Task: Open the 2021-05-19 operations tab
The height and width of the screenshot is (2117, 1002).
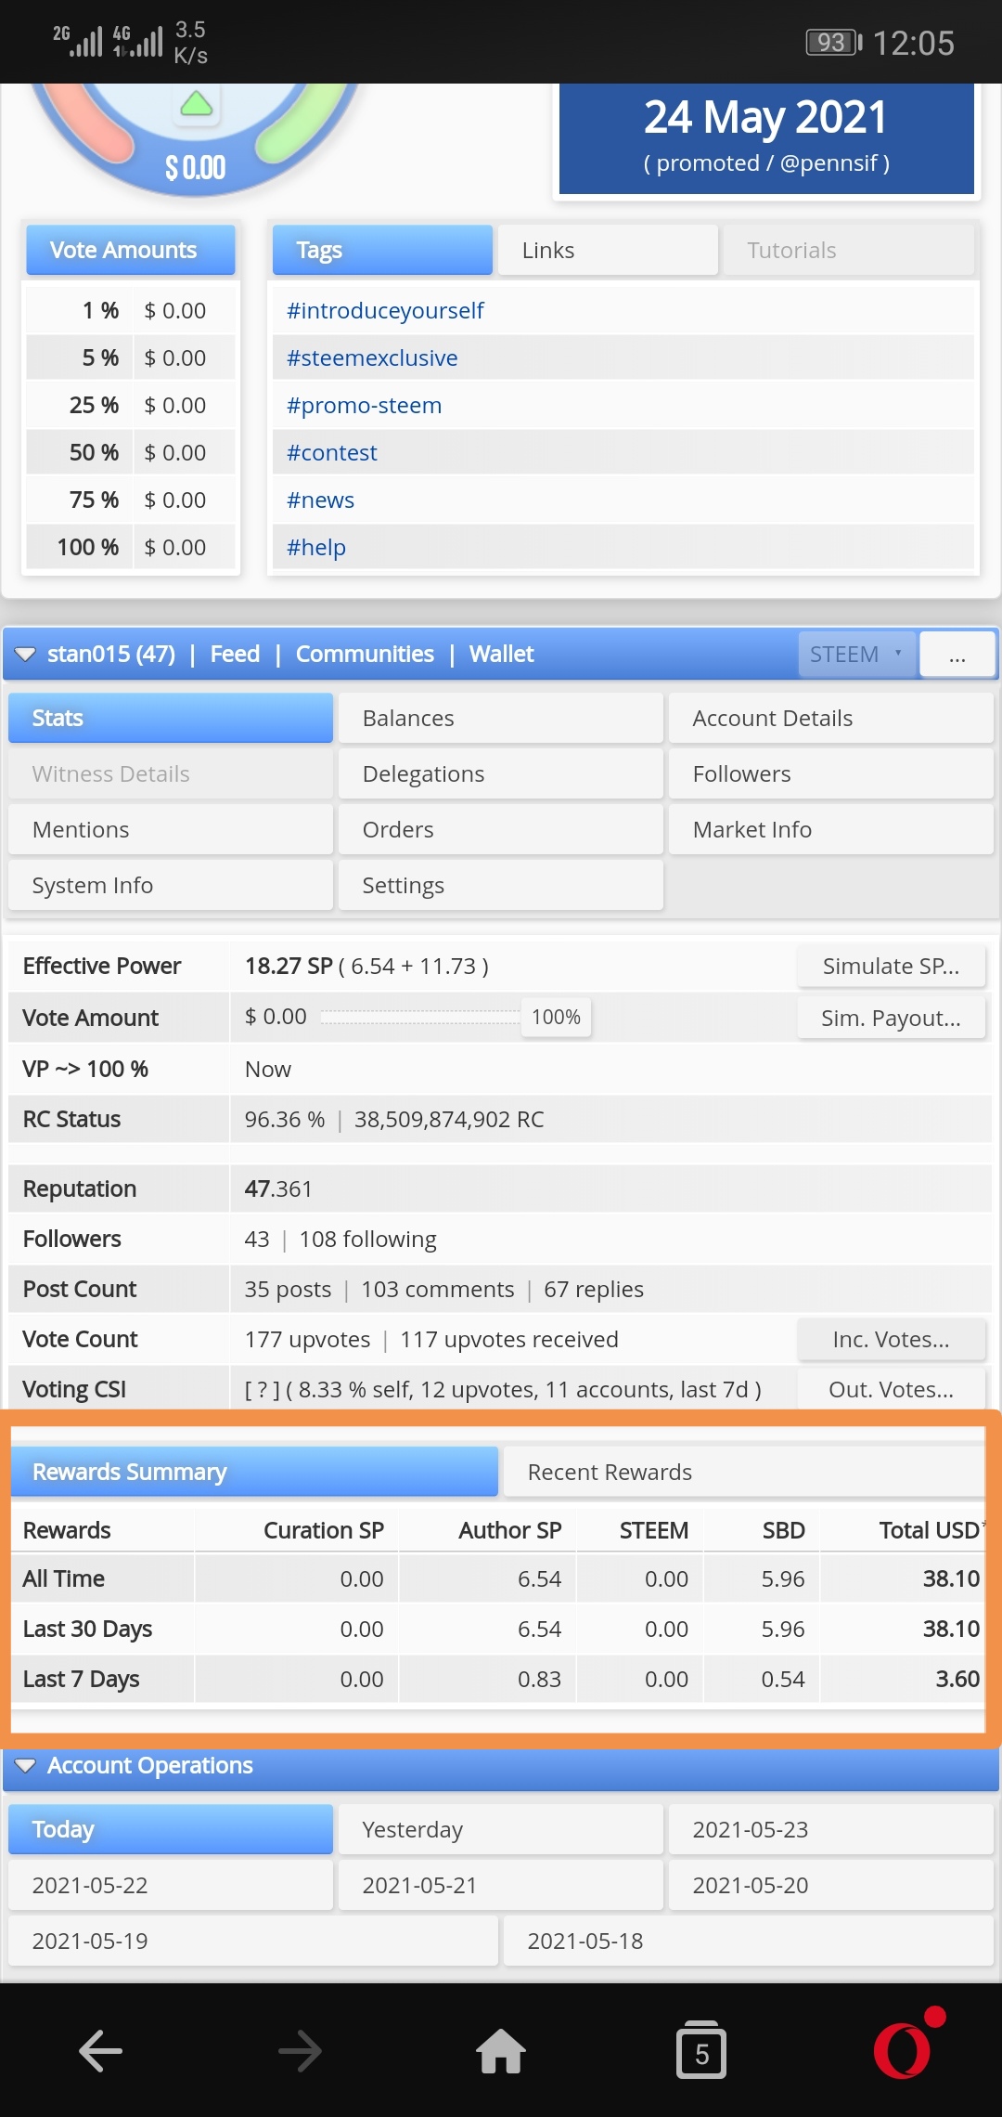Action: [x=253, y=1941]
